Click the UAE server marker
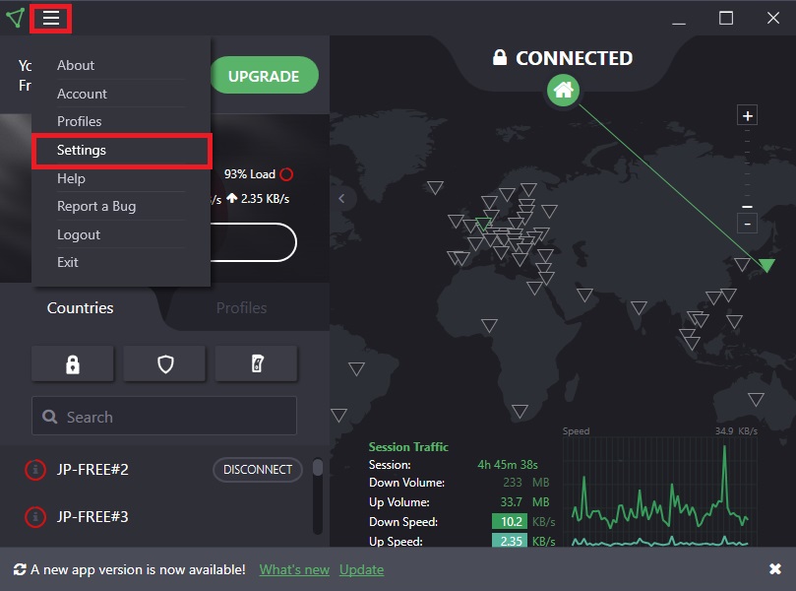796x591 pixels. [584, 295]
